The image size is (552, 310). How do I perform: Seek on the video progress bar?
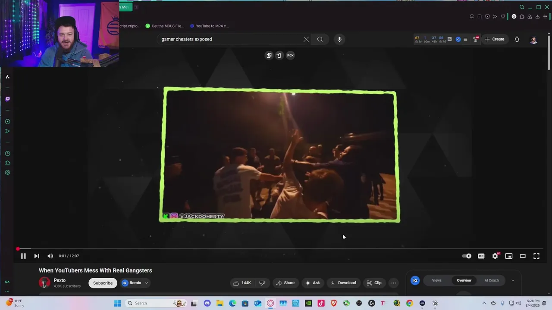coord(280,249)
